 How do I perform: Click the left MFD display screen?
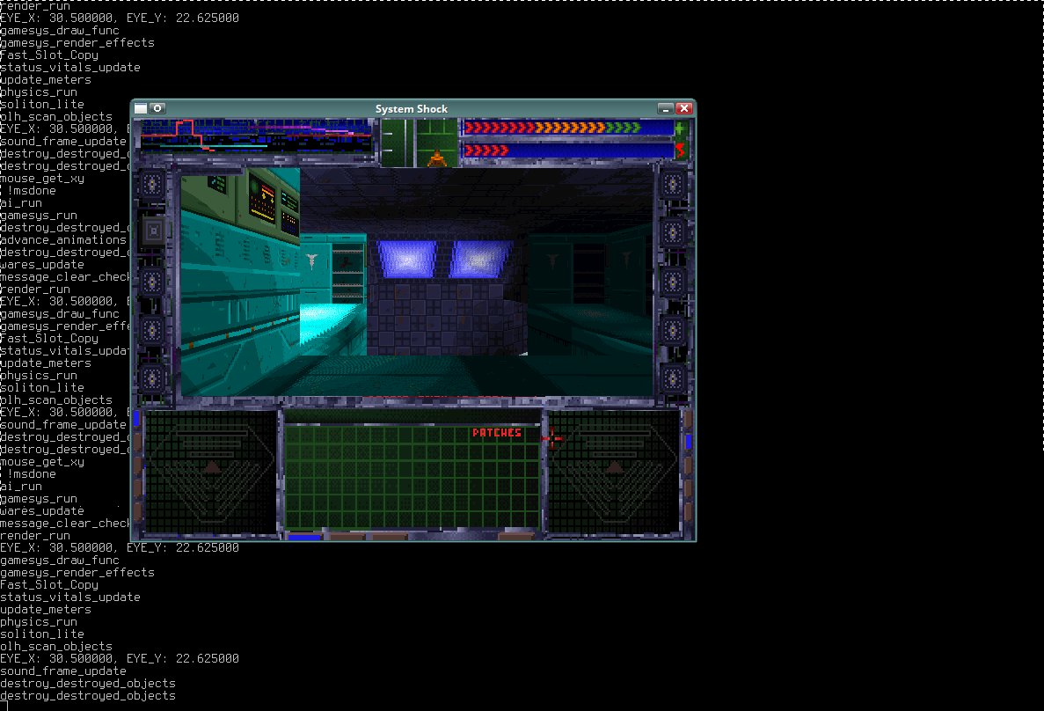211,471
